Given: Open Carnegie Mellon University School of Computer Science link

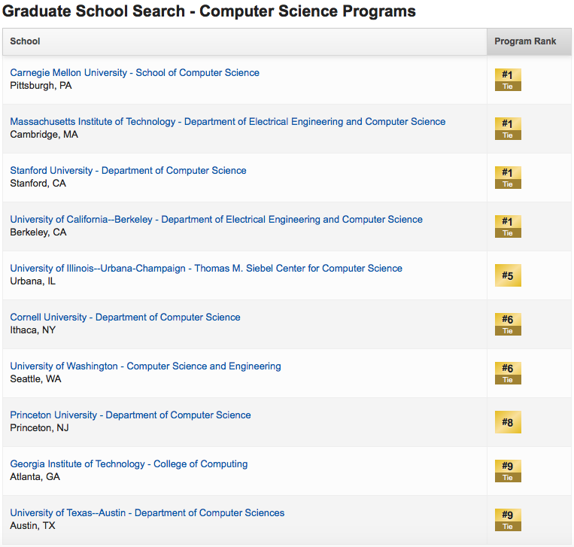Looking at the screenshot, I should [135, 72].
